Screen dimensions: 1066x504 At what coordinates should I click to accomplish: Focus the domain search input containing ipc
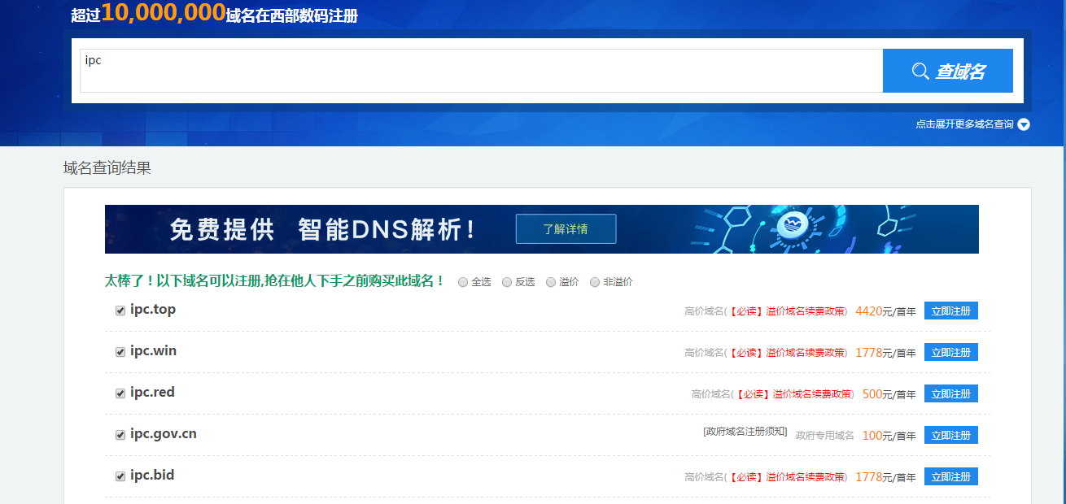click(481, 71)
